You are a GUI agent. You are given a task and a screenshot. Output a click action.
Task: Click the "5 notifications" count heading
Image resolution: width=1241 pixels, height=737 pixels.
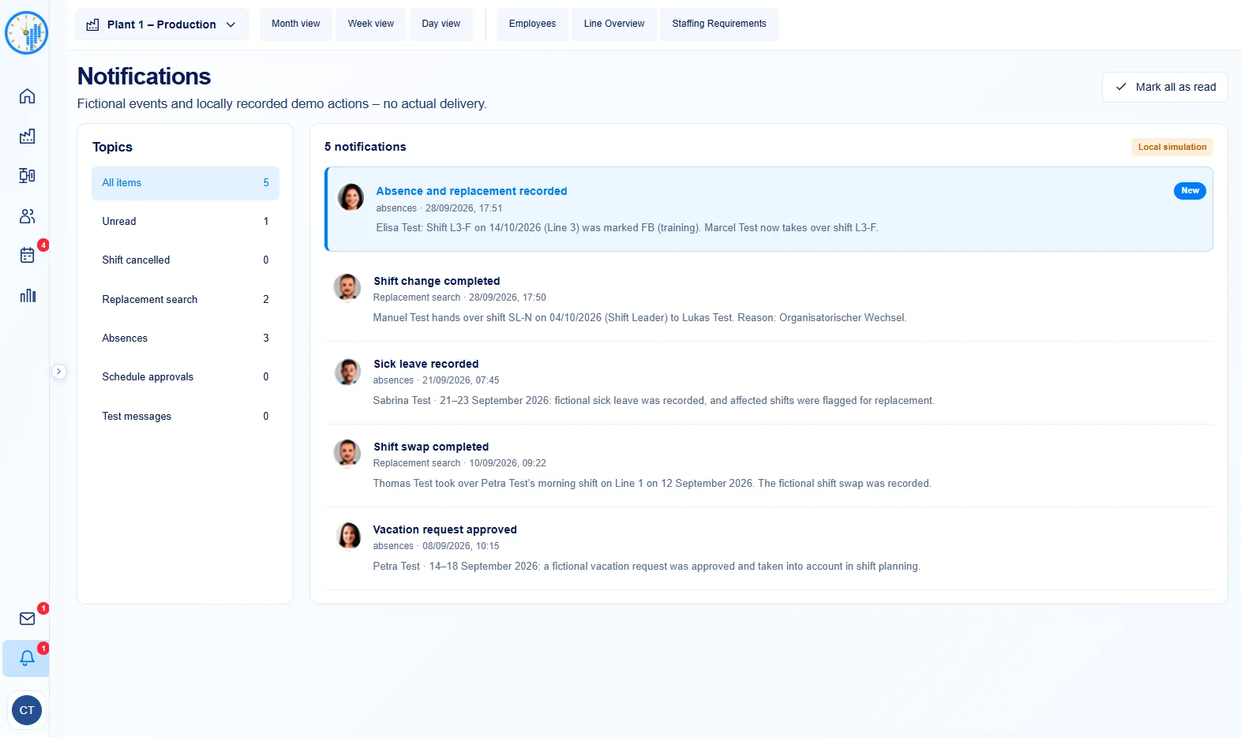pos(366,148)
